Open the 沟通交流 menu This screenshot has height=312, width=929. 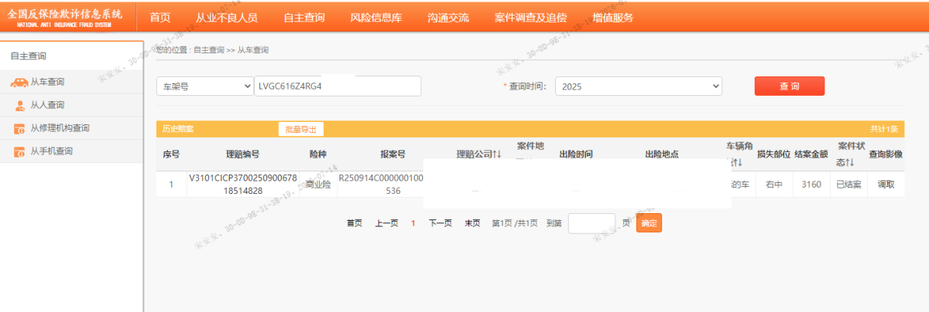pos(448,18)
